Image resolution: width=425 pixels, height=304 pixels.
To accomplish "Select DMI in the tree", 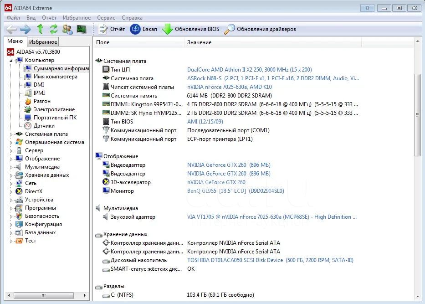I will (x=39, y=85).
